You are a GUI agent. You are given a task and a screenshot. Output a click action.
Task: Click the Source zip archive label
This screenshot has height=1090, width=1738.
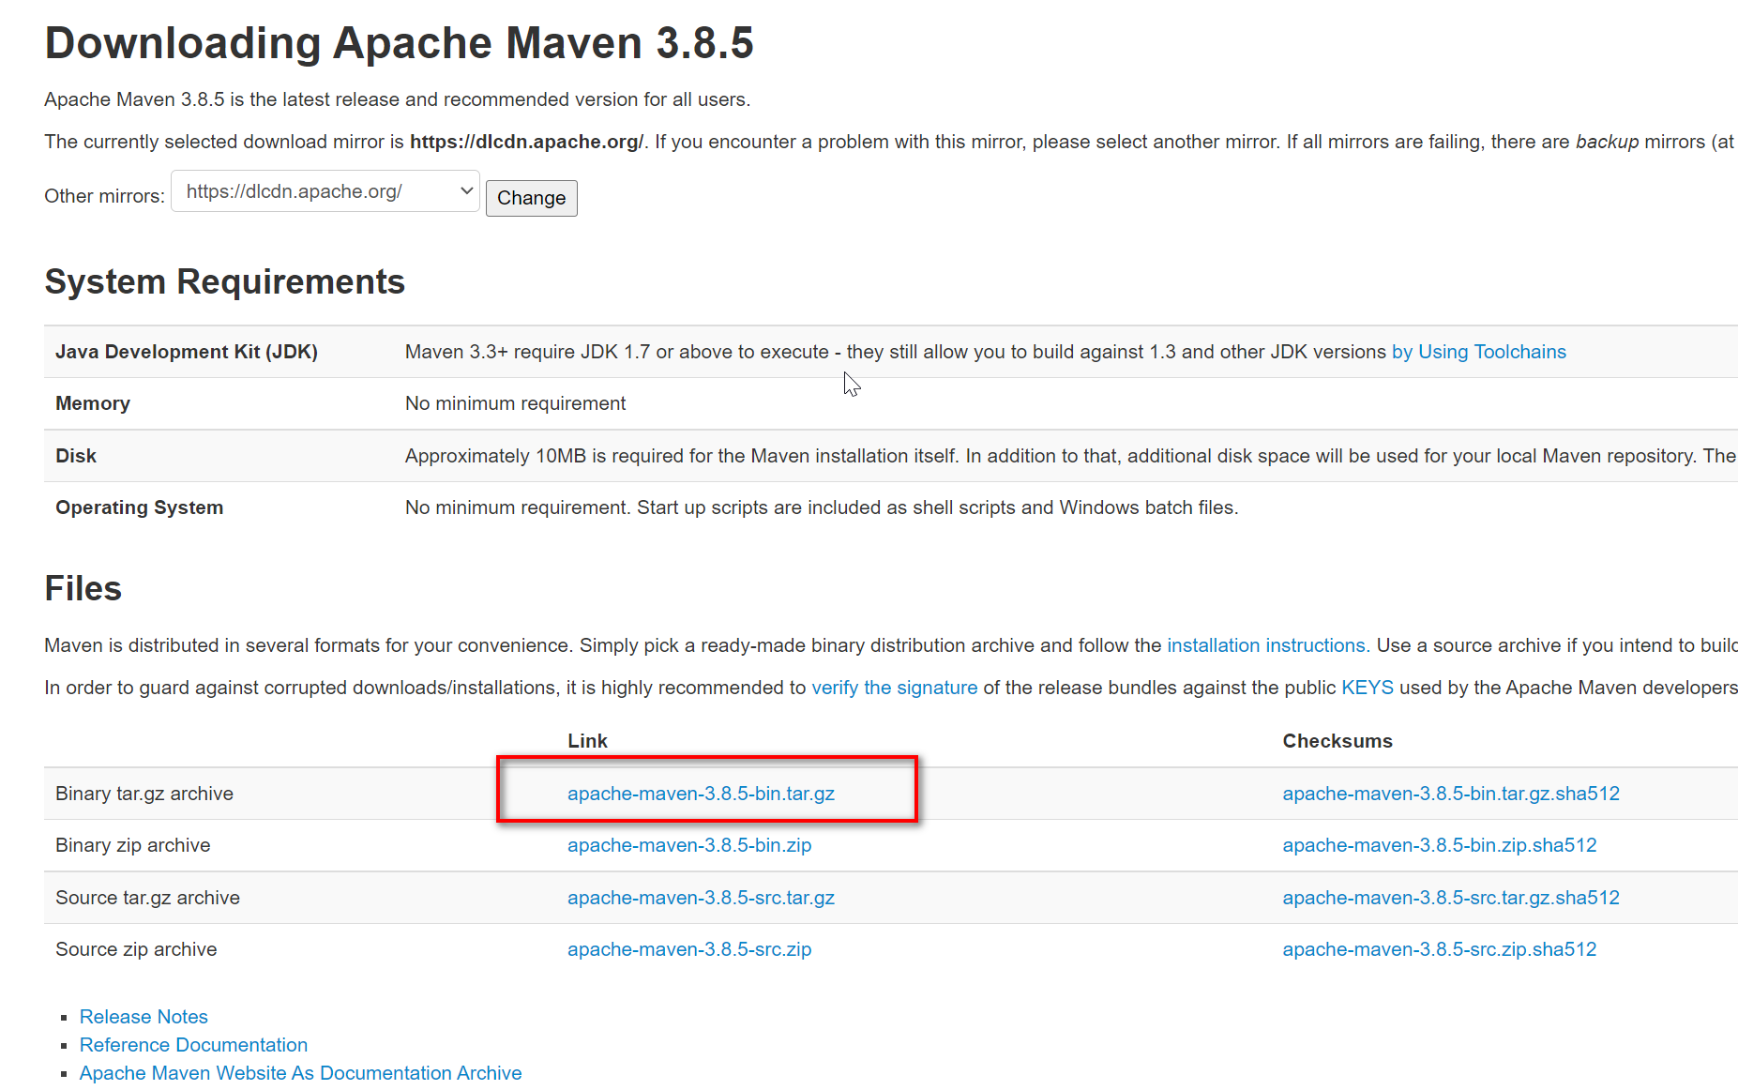tap(136, 949)
